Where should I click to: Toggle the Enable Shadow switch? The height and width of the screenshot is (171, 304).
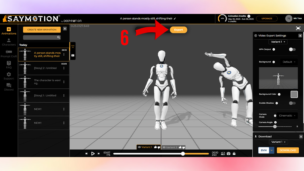pyautogui.click(x=292, y=103)
